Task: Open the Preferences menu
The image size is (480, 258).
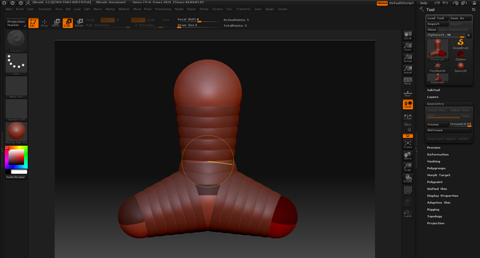Action: tap(163, 9)
